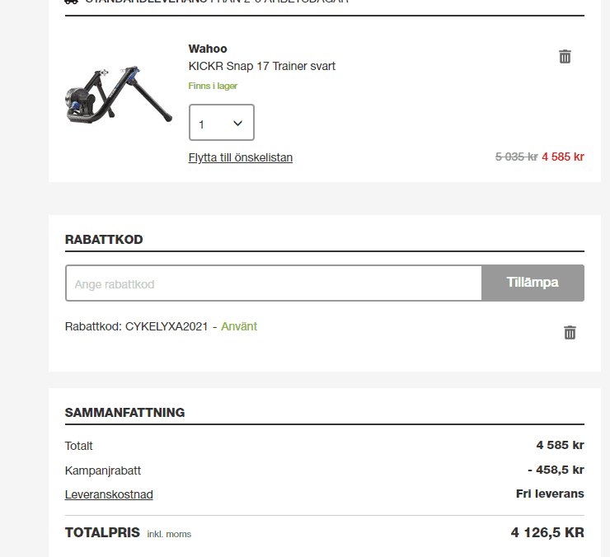This screenshot has width=610, height=557.
Task: Click the green Använt status text
Action: click(239, 326)
